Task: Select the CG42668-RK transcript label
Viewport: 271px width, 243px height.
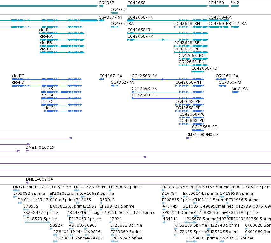Action: click(x=140, y=17)
